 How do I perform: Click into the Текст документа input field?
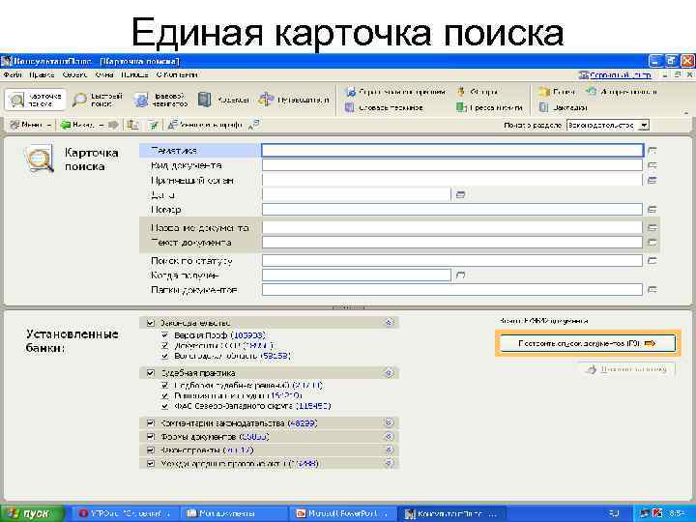pos(451,243)
